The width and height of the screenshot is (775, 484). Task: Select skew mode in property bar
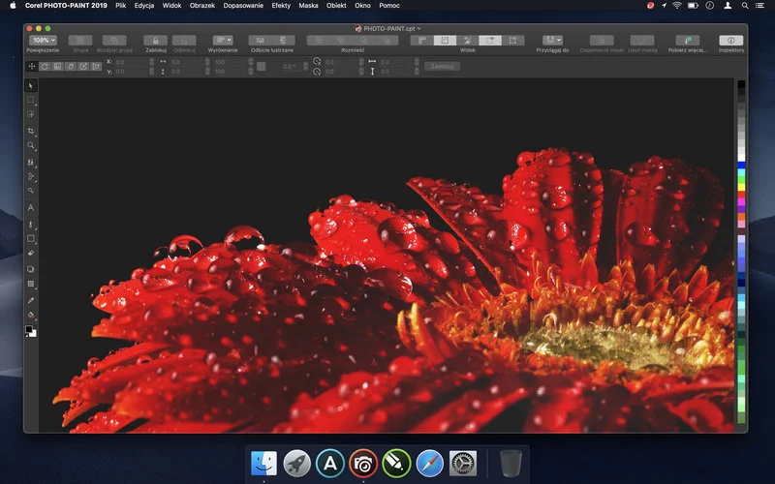click(71, 66)
